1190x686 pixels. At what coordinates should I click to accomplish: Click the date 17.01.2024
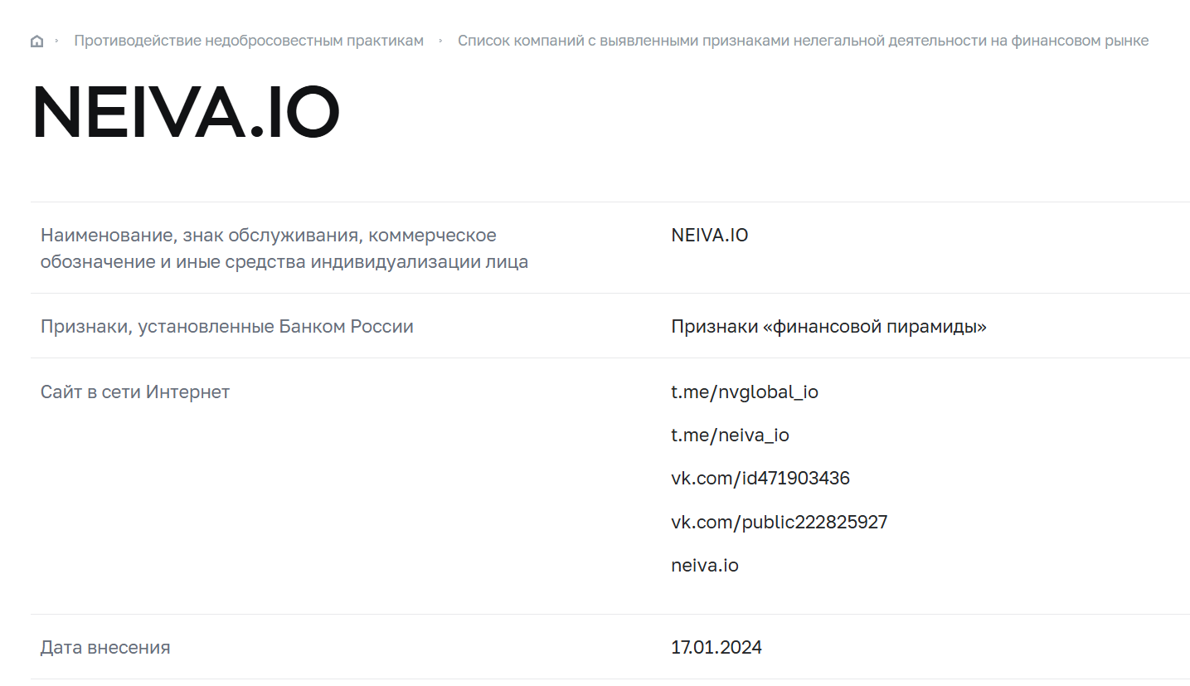point(716,648)
